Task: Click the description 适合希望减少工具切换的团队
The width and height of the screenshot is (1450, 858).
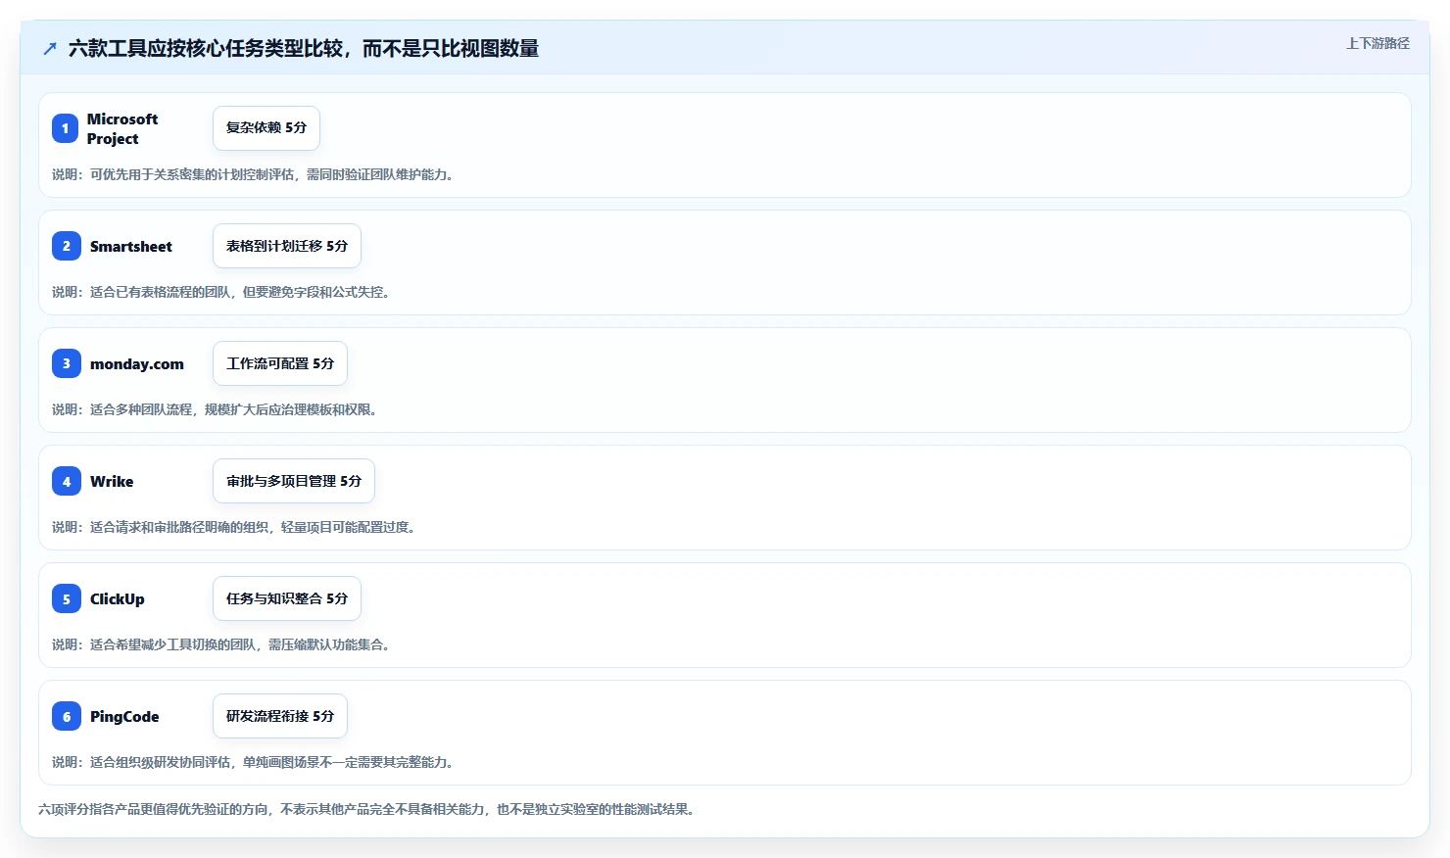Action: tap(172, 644)
